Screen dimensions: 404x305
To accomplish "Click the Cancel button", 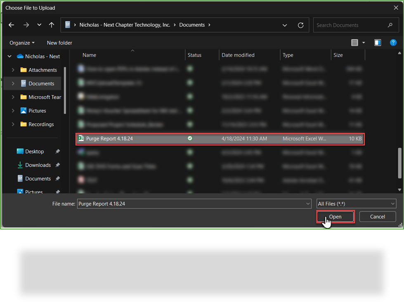I will click(x=378, y=217).
